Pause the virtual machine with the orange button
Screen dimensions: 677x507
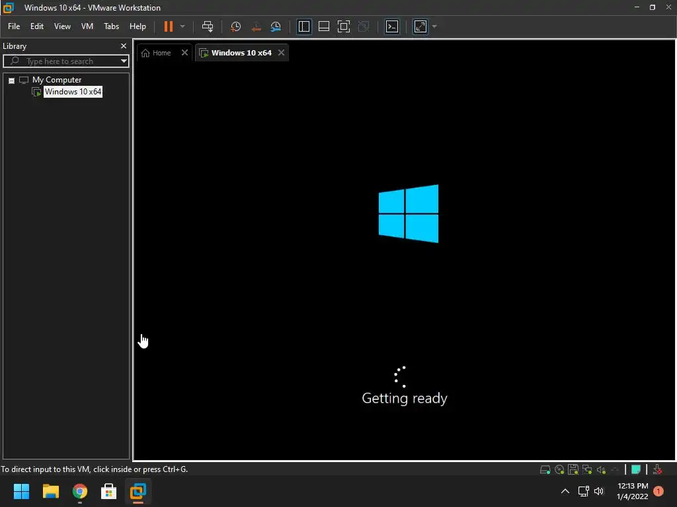pyautogui.click(x=169, y=26)
